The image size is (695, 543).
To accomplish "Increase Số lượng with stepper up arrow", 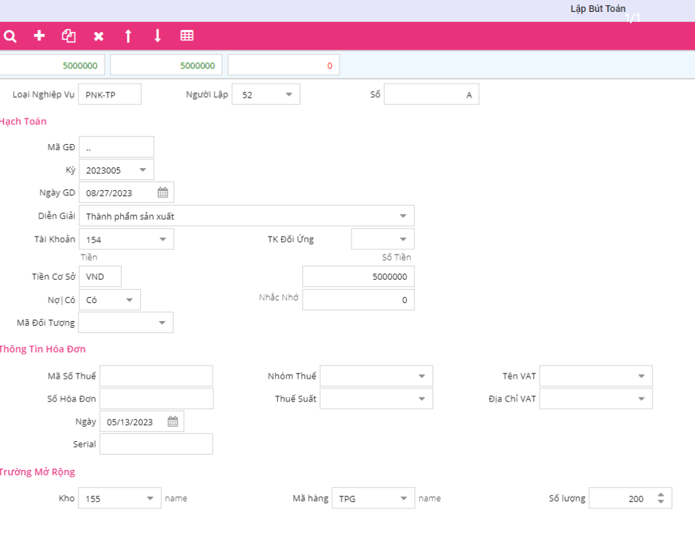I will (x=660, y=494).
